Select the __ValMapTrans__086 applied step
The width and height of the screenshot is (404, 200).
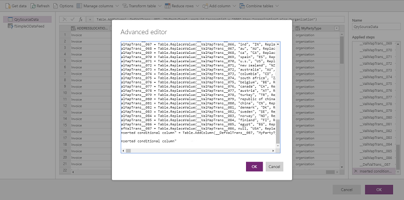(x=376, y=158)
